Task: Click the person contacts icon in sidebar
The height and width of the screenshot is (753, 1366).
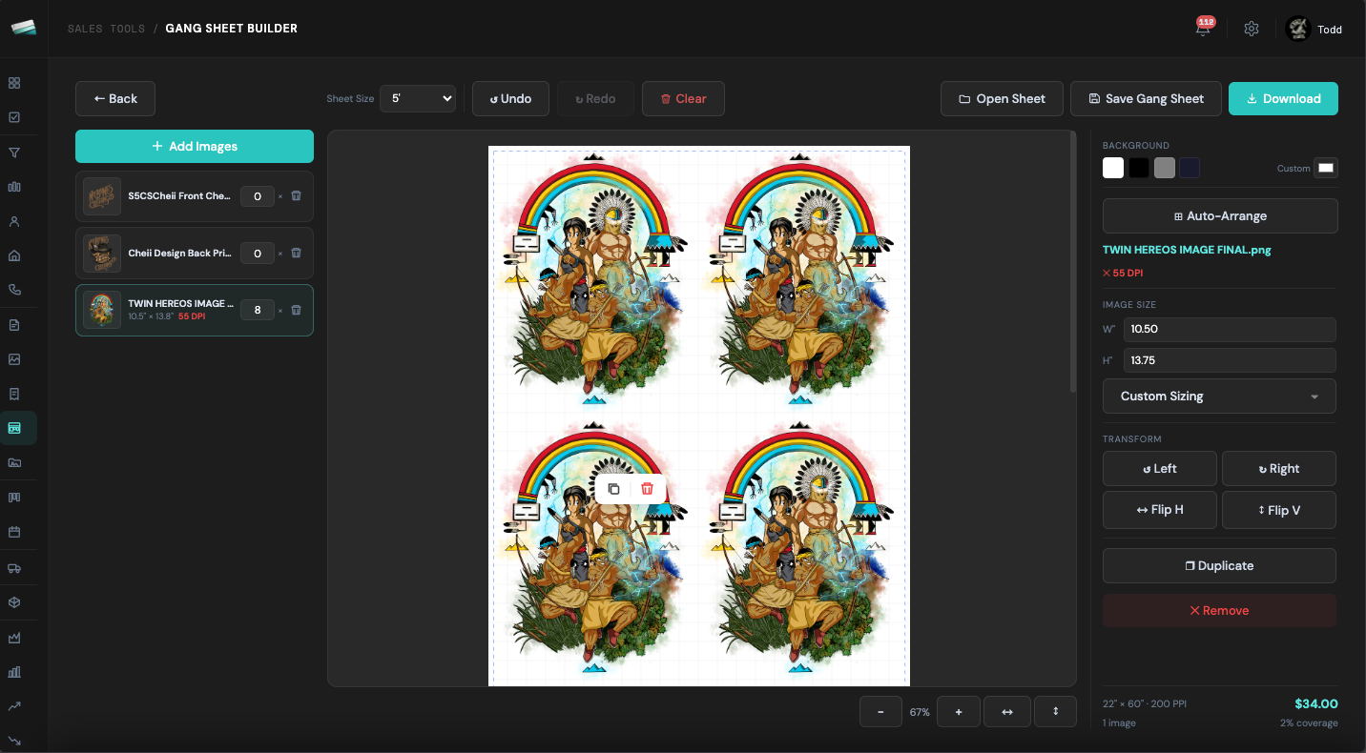Action: tap(14, 221)
